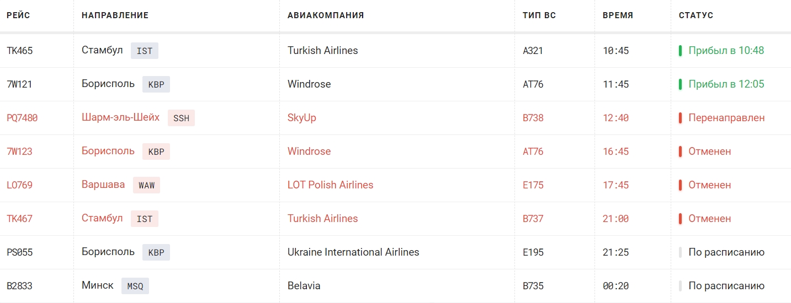Click Ukraine International Airlines
Viewport: 791px width, 303px height.
[353, 252]
